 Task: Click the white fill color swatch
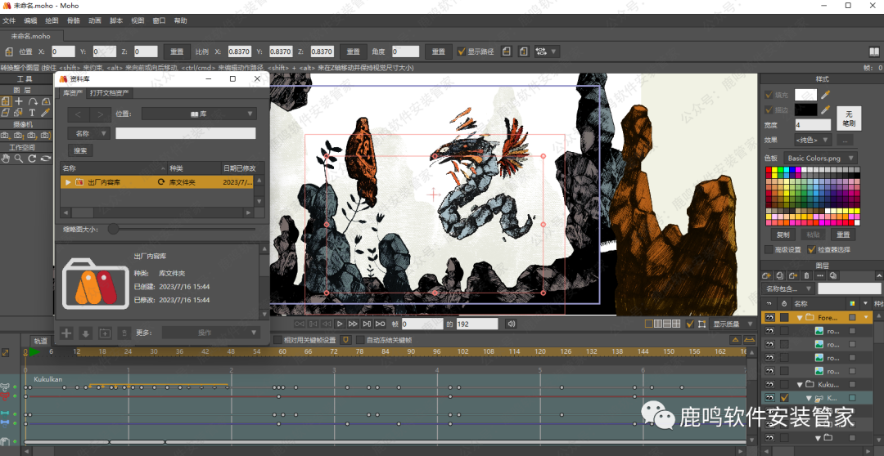point(805,96)
